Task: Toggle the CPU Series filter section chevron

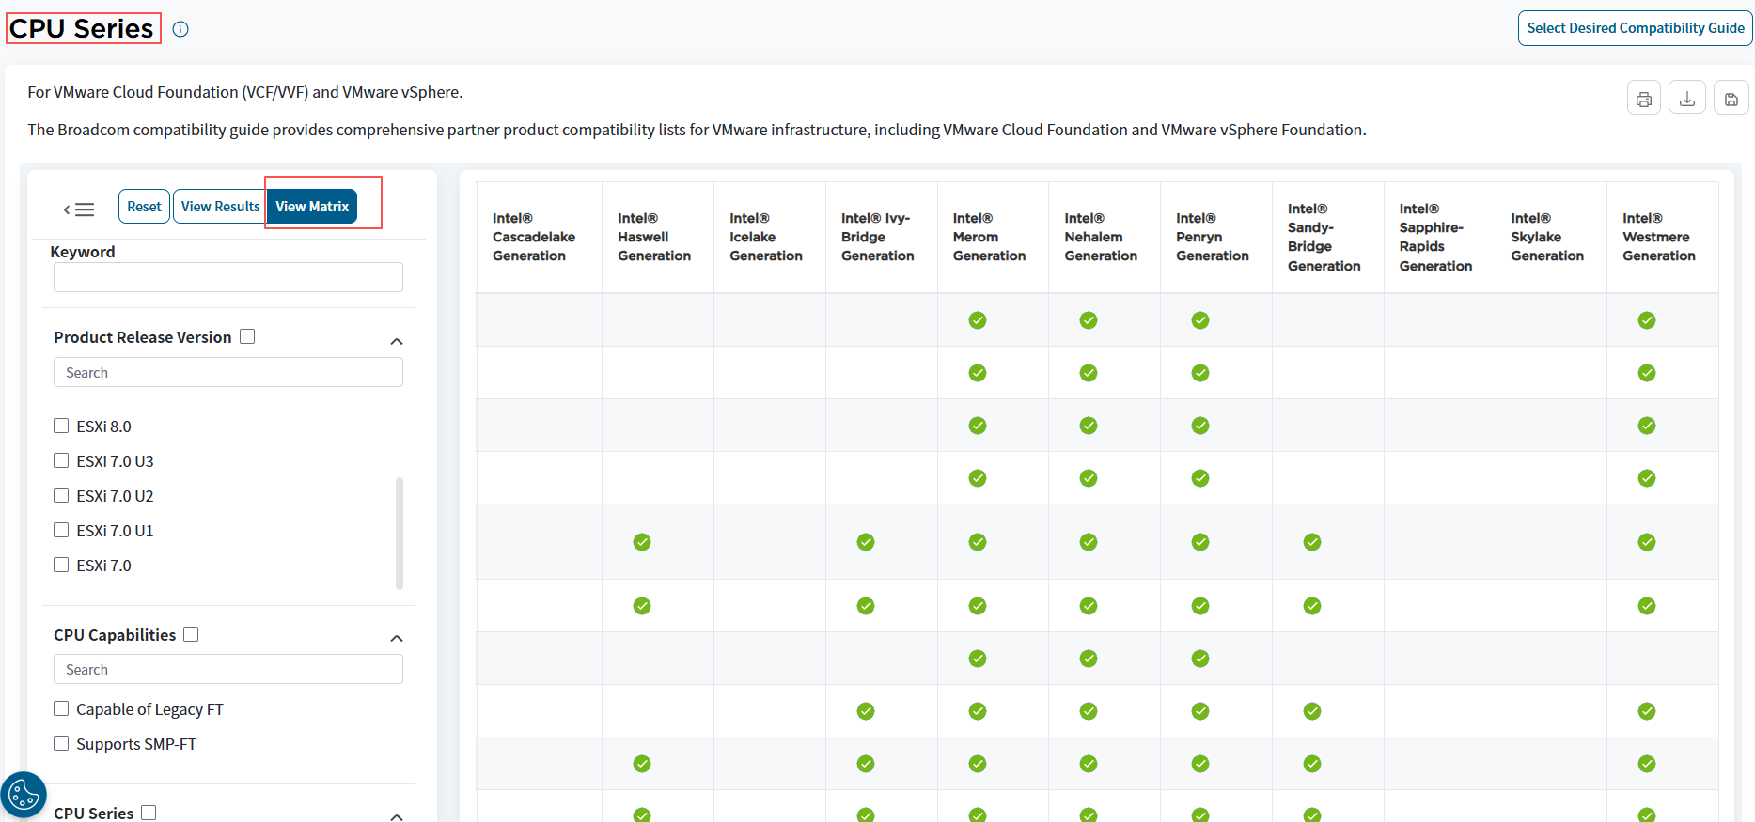Action: coord(397,816)
